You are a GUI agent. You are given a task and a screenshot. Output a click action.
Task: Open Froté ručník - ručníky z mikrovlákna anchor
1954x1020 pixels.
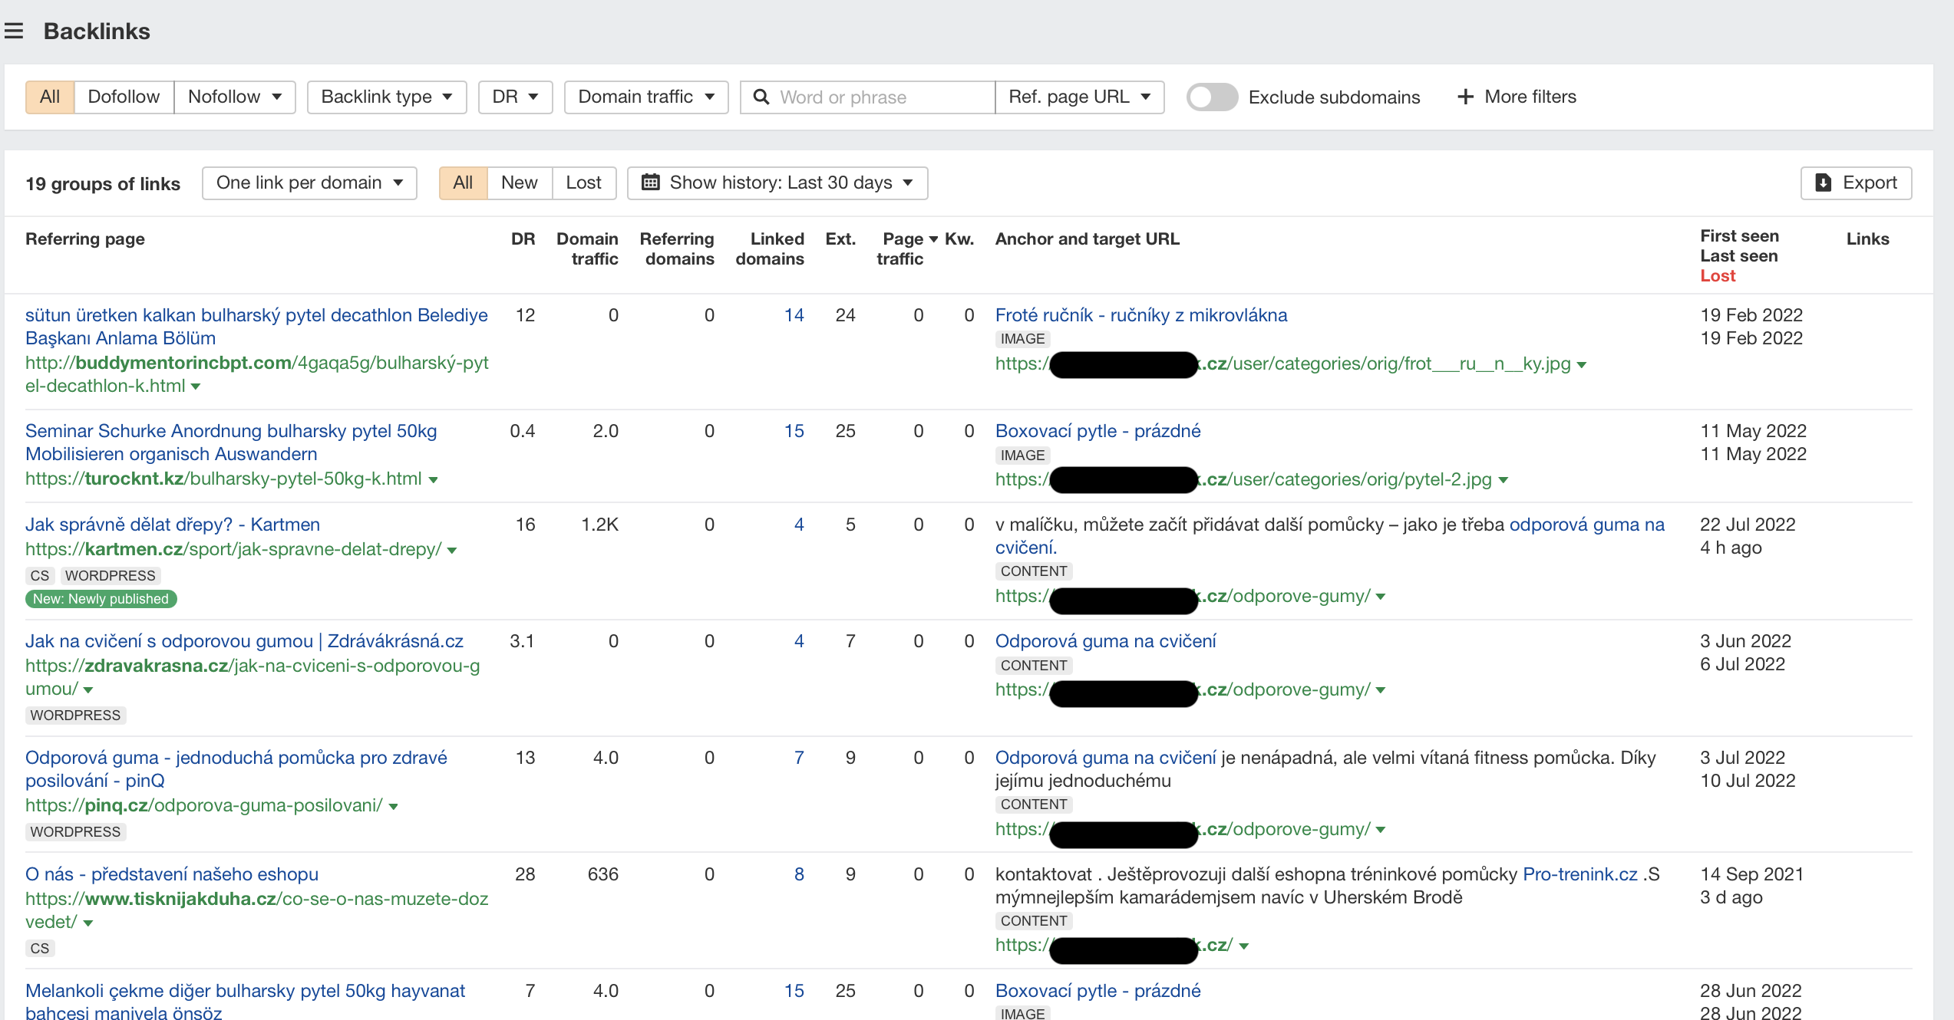[1141, 315]
